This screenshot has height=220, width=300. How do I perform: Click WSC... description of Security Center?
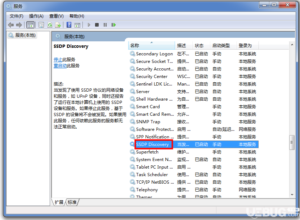click(x=183, y=76)
